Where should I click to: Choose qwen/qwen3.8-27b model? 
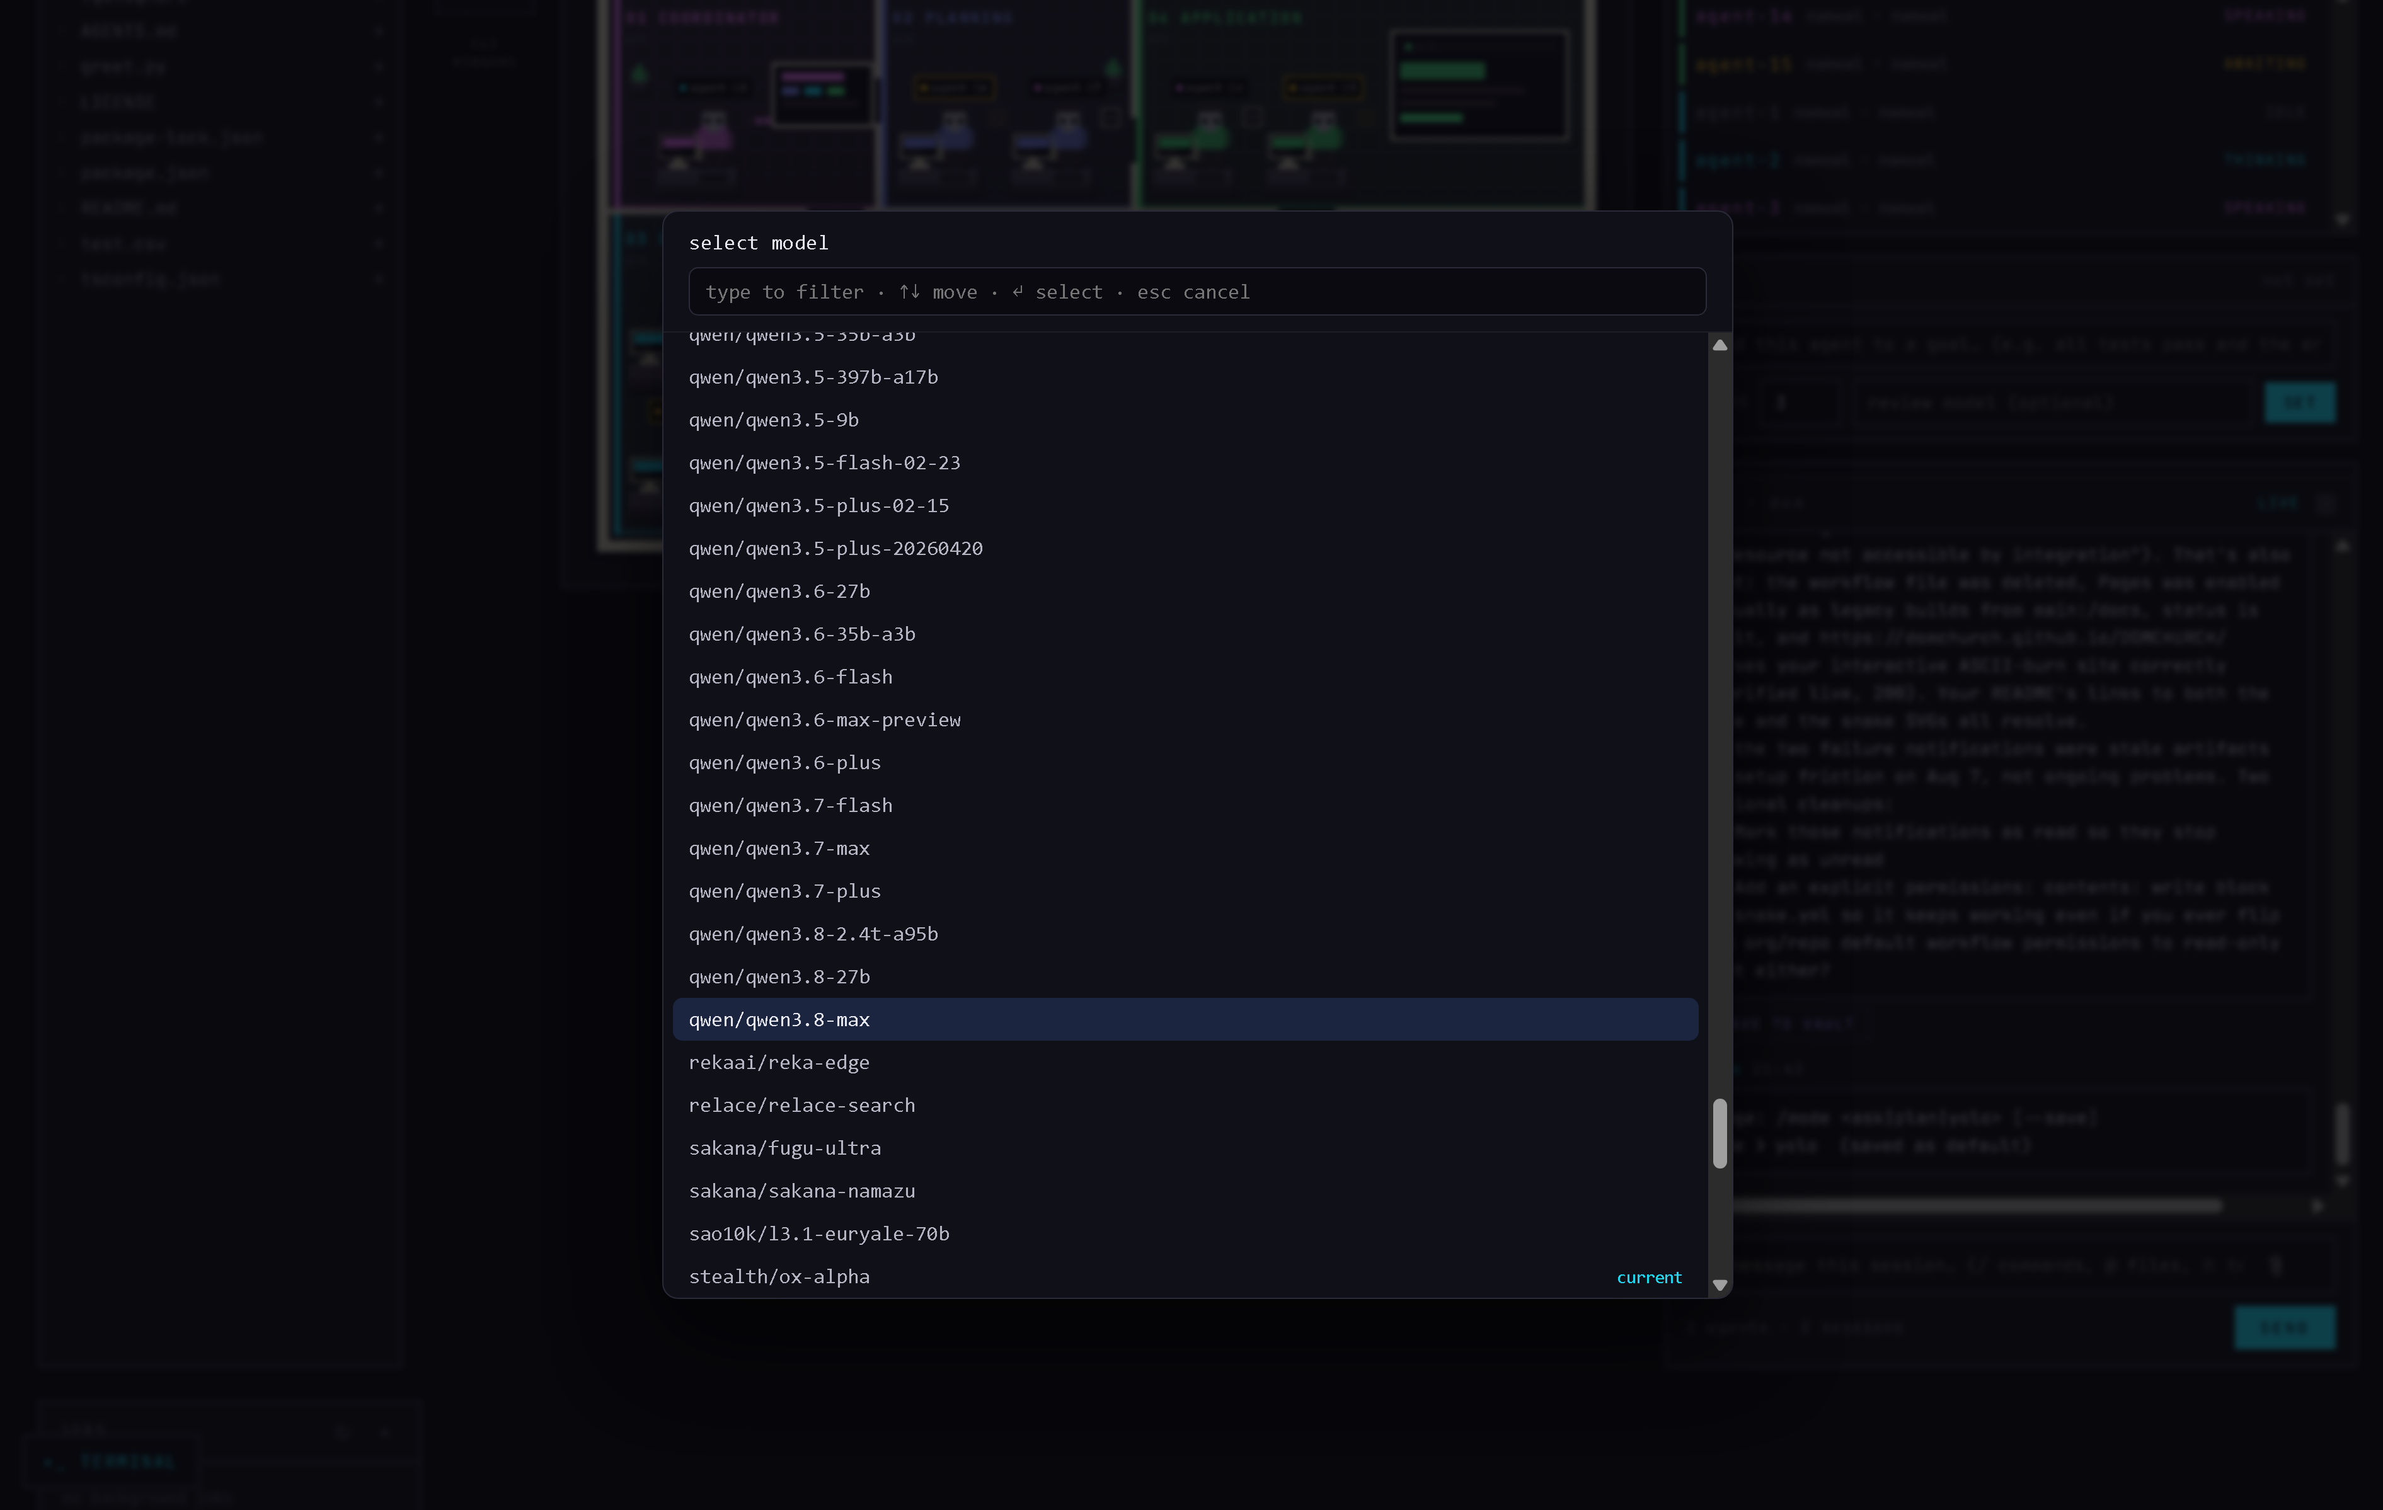click(1185, 976)
